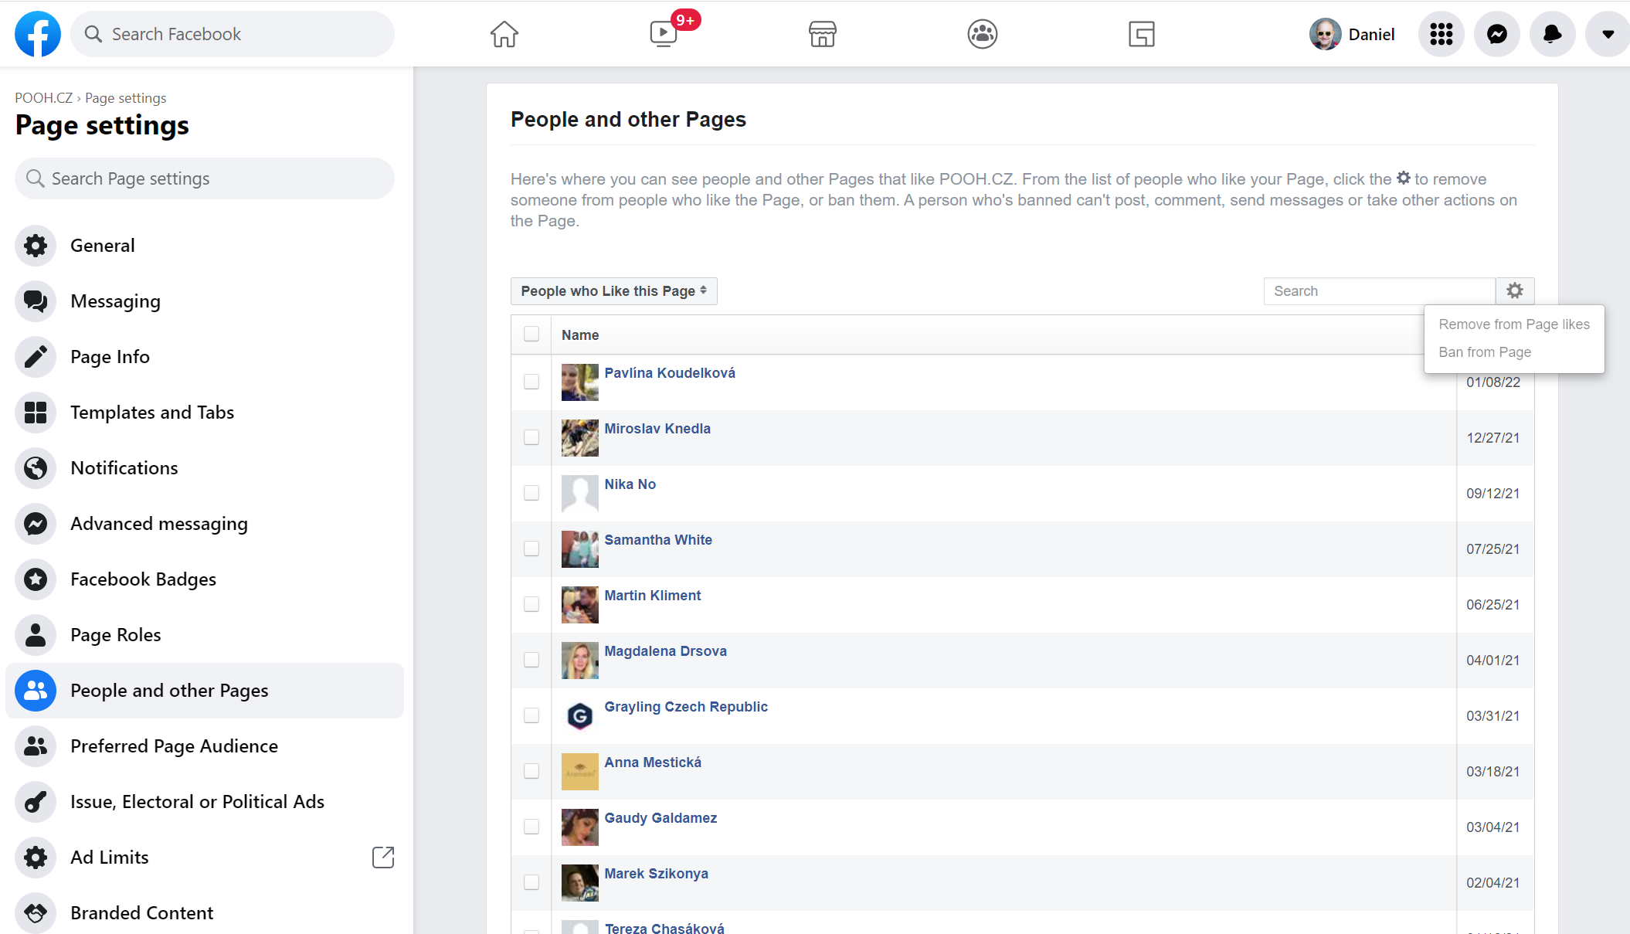Image resolution: width=1630 pixels, height=934 pixels.
Task: Open the Marketplace storefront icon
Action: tap(823, 34)
